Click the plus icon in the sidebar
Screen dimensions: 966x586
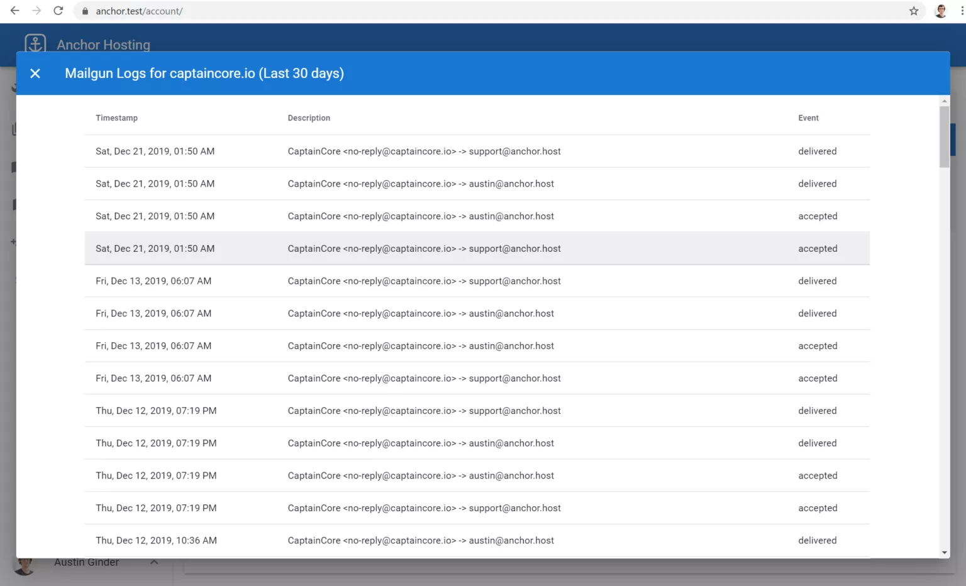[x=14, y=241]
